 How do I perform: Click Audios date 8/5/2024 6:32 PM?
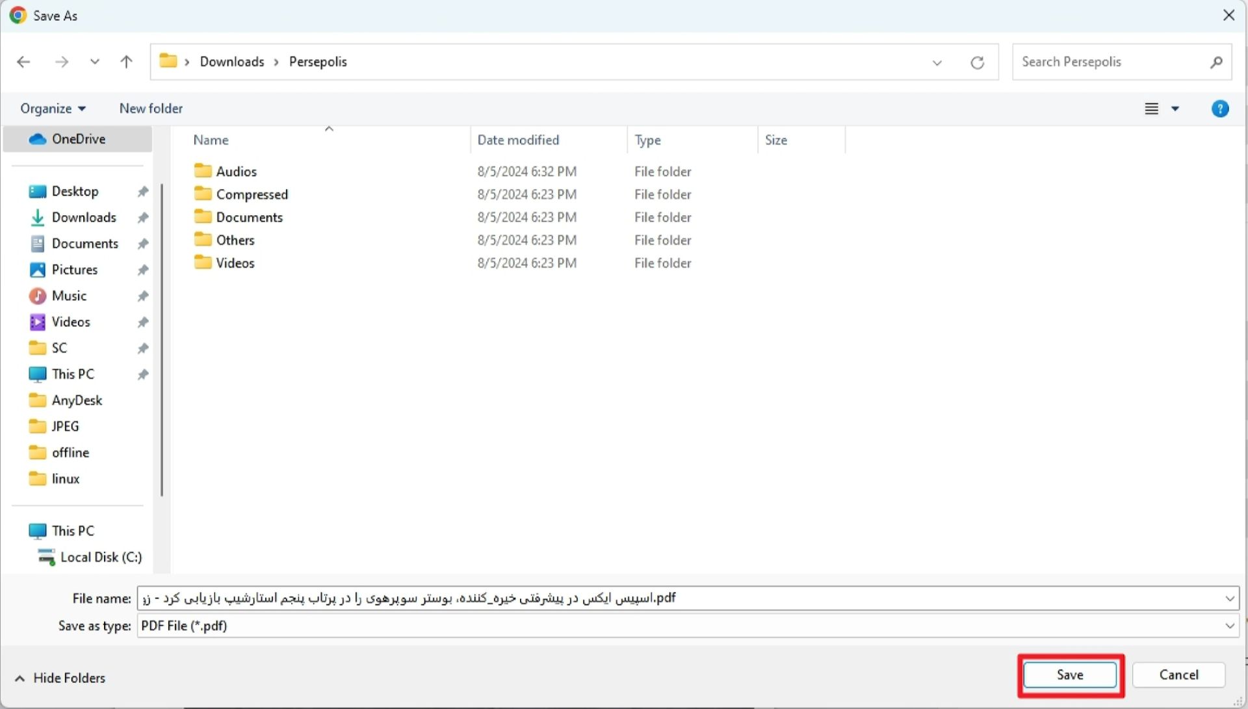point(526,172)
